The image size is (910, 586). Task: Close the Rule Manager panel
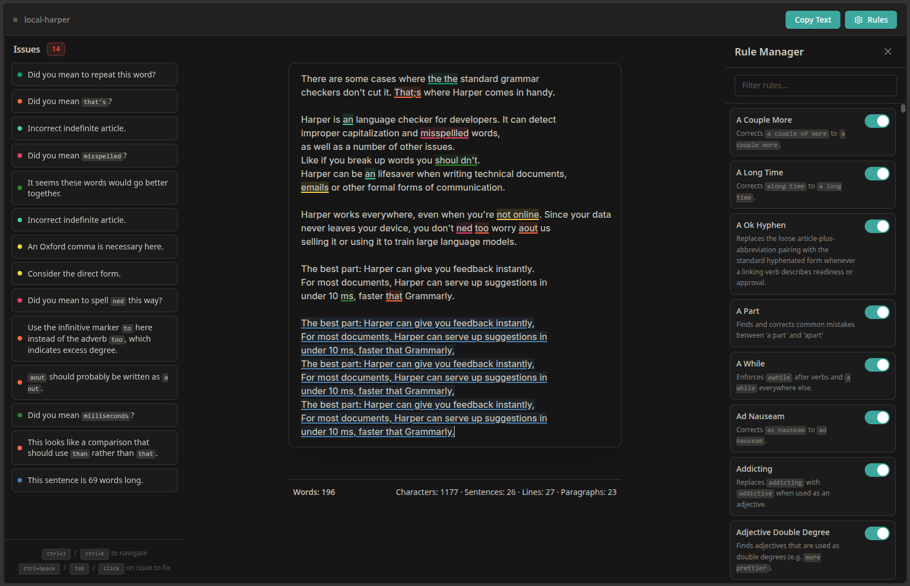pos(887,51)
